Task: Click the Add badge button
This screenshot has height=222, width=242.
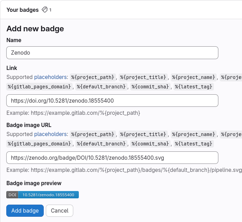Action: click(25, 211)
